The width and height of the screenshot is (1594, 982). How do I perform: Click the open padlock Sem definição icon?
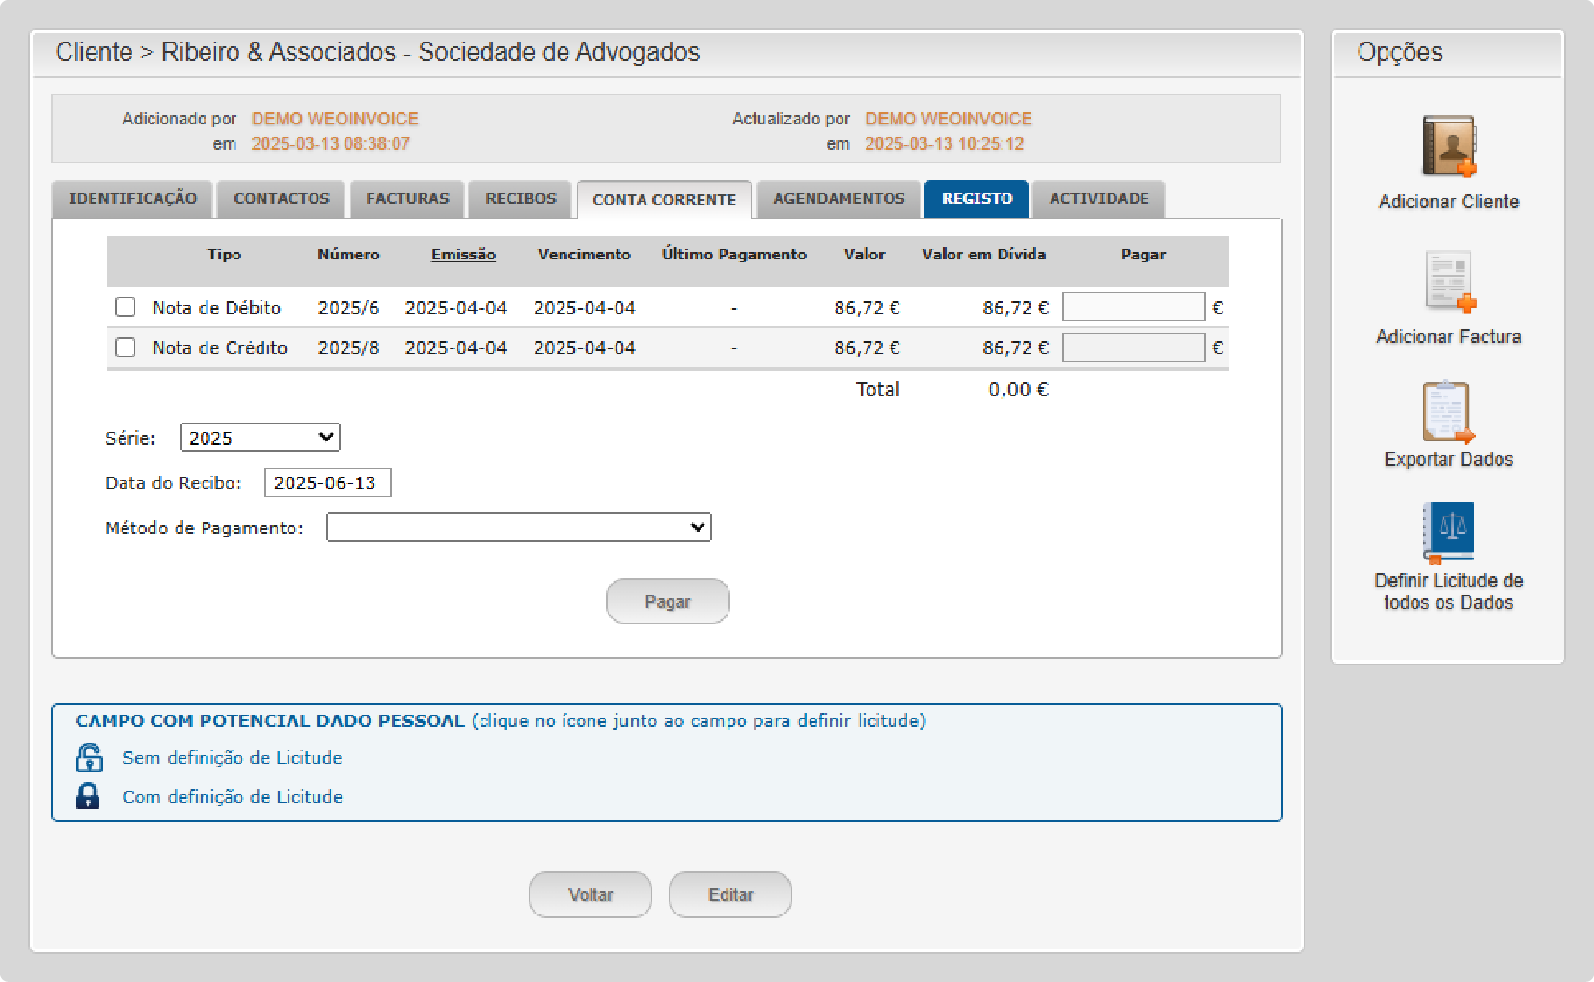coord(89,758)
